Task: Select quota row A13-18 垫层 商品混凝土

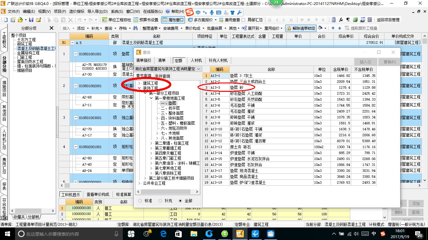Action: click(289, 176)
